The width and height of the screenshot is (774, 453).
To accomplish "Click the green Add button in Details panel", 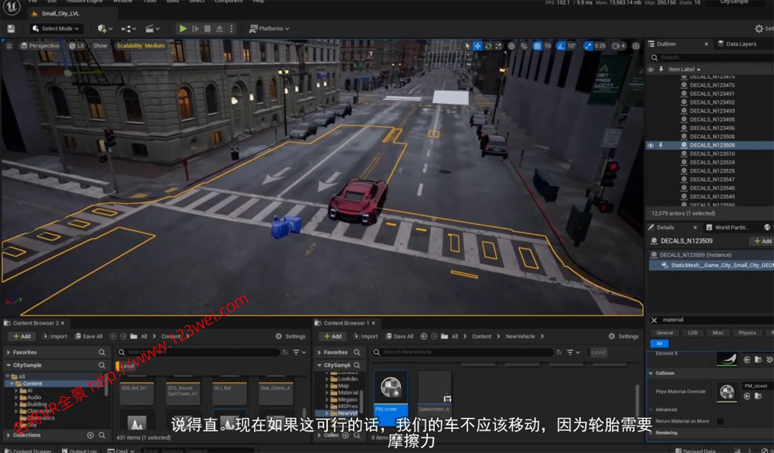I will tap(761, 241).
